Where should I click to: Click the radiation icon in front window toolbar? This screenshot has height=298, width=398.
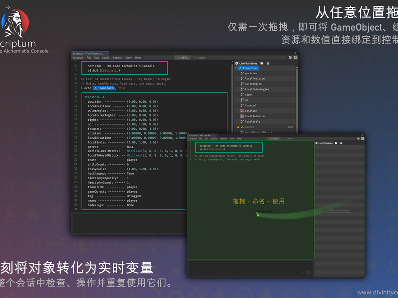coord(358,139)
